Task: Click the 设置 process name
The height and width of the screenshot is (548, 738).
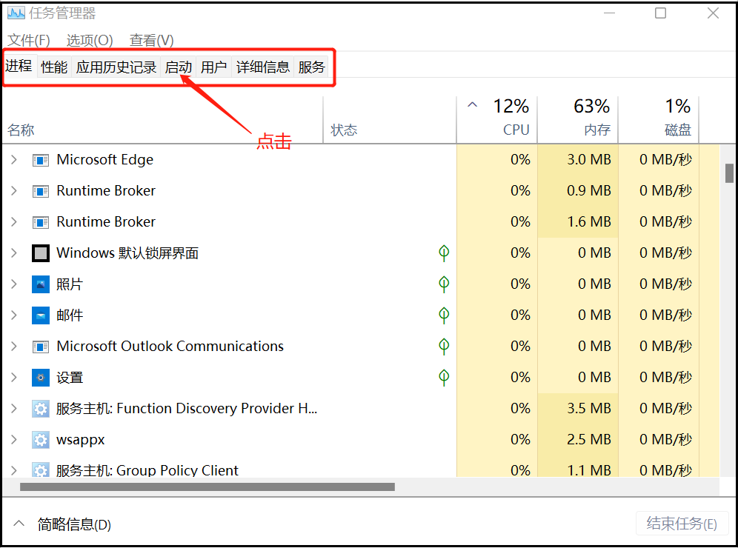Action: click(70, 378)
